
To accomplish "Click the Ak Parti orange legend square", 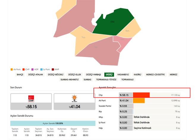I will pos(11,69).
